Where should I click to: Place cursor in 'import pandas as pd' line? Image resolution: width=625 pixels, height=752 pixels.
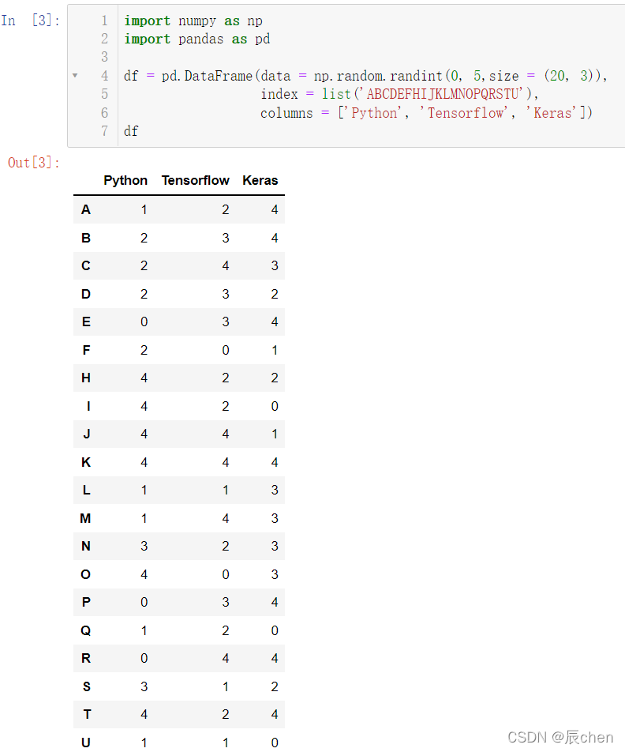[x=197, y=39]
